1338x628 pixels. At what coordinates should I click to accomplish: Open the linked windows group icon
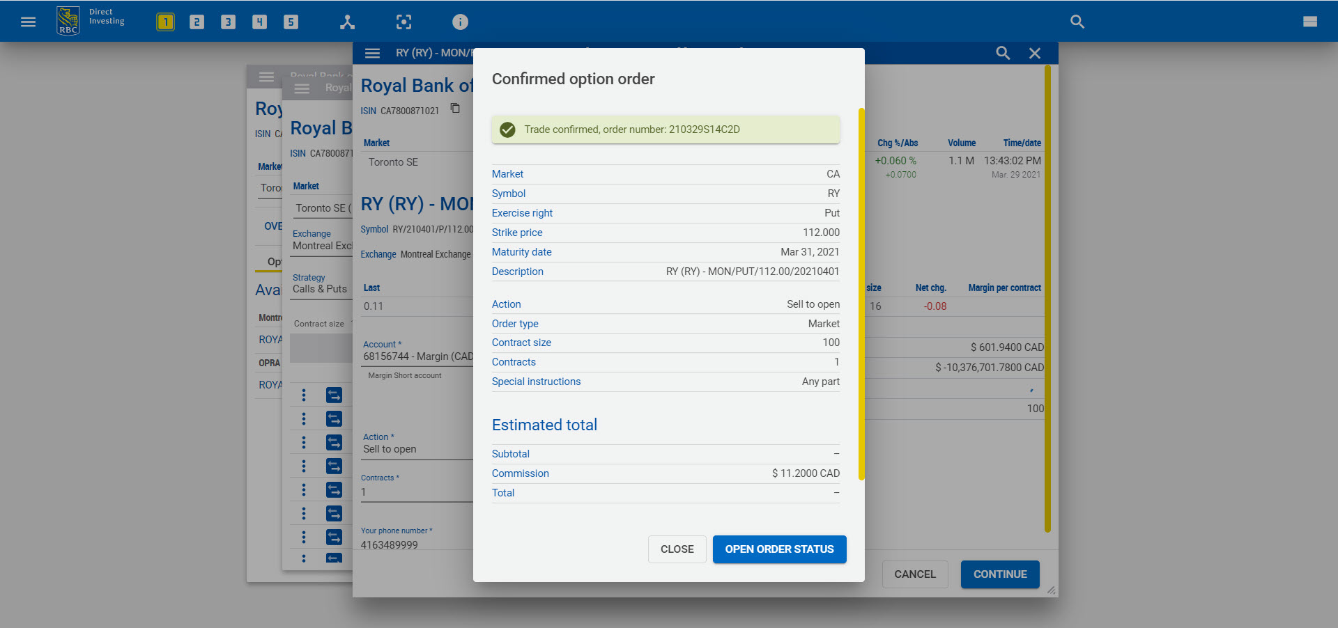(x=347, y=22)
